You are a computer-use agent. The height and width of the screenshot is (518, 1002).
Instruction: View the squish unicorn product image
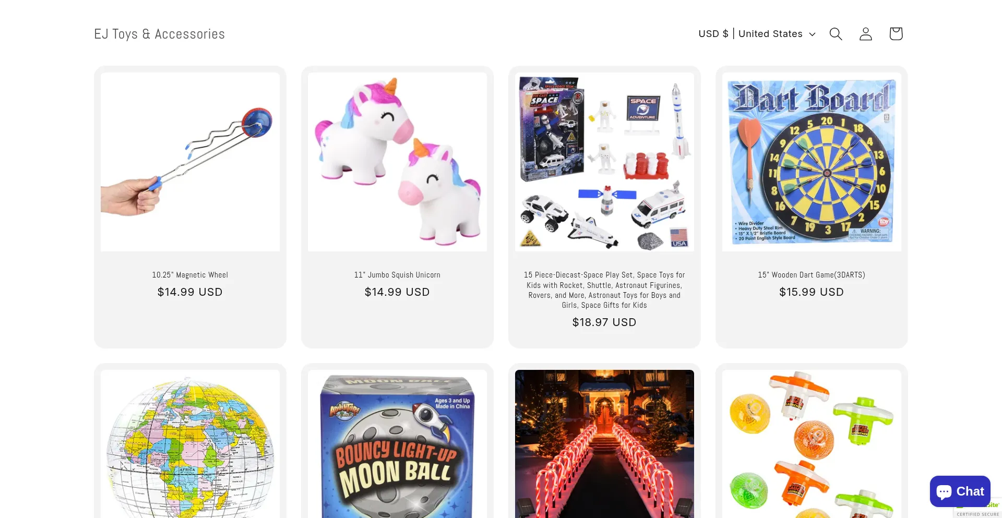397,162
